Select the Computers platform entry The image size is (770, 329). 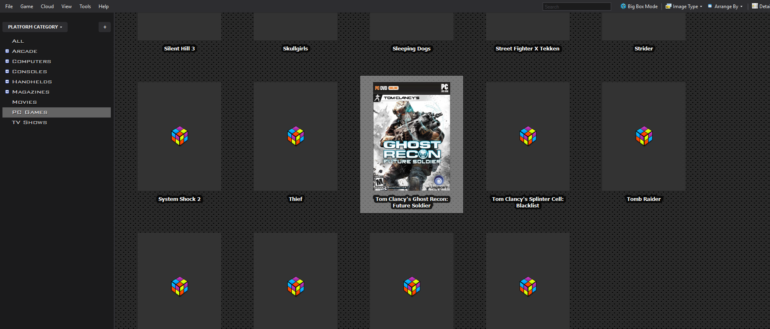[x=32, y=61]
